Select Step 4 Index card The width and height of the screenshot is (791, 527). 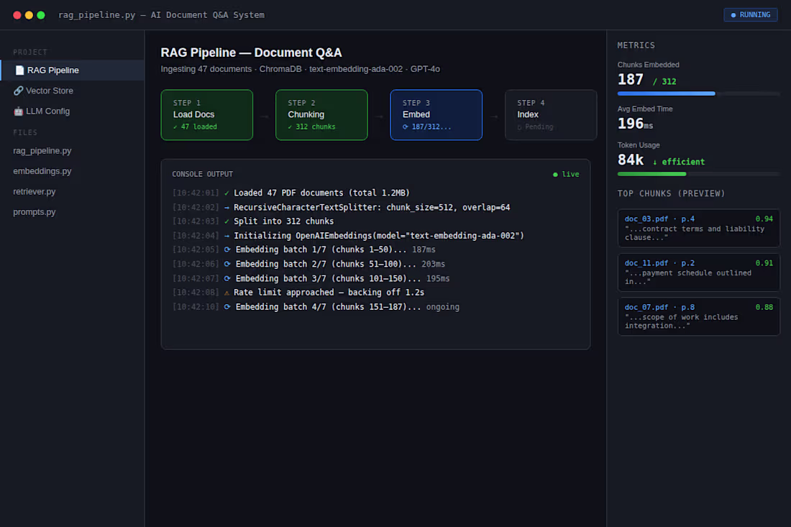[x=551, y=115]
